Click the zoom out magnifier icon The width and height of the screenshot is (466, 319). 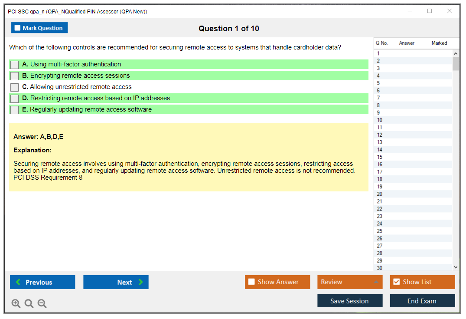click(42, 304)
